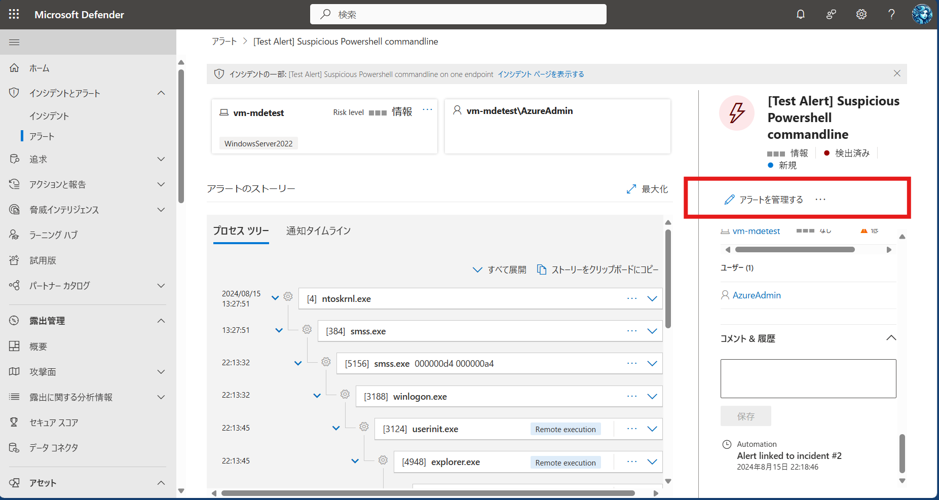
Task: Select インシデント in the sidebar
Action: tap(49, 116)
